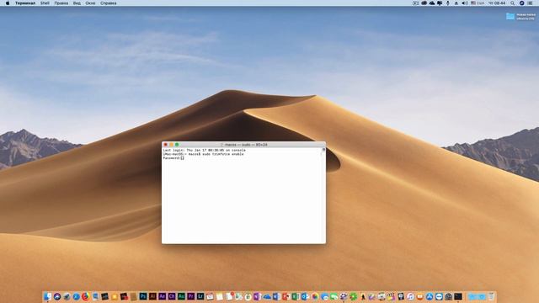Open the Notes app in dock
539x303 pixels.
click(x=219, y=296)
